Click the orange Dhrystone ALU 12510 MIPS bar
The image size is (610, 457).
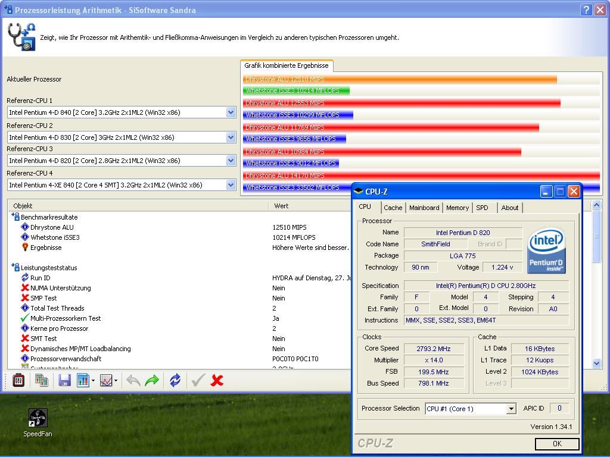400,79
